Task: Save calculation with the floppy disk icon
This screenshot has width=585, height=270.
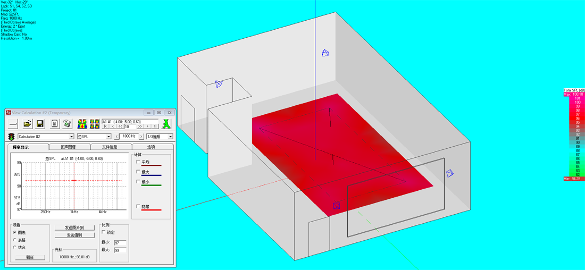Action: [x=40, y=124]
